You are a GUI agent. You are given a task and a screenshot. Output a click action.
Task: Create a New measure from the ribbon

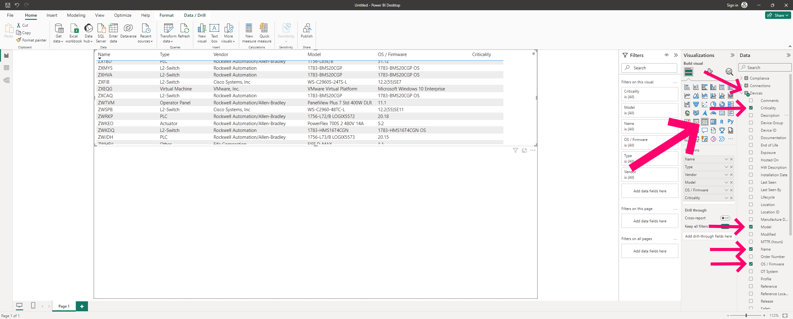(x=249, y=33)
